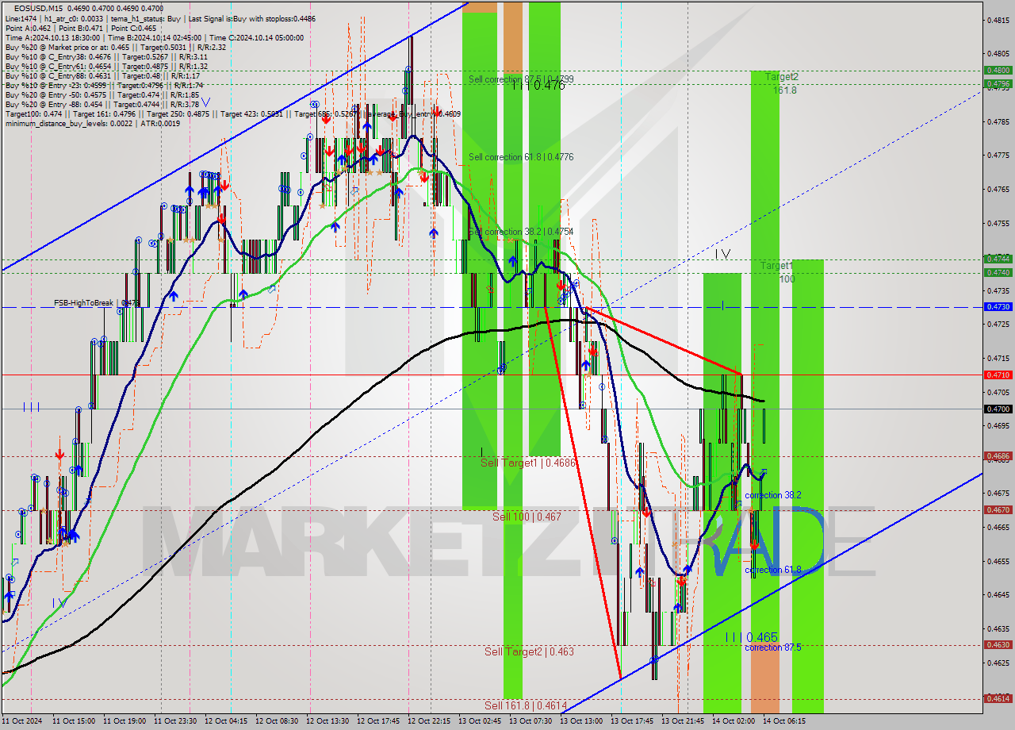Click the '12 Oct 08:30' time axis label
The image size is (1015, 730).
tap(278, 721)
